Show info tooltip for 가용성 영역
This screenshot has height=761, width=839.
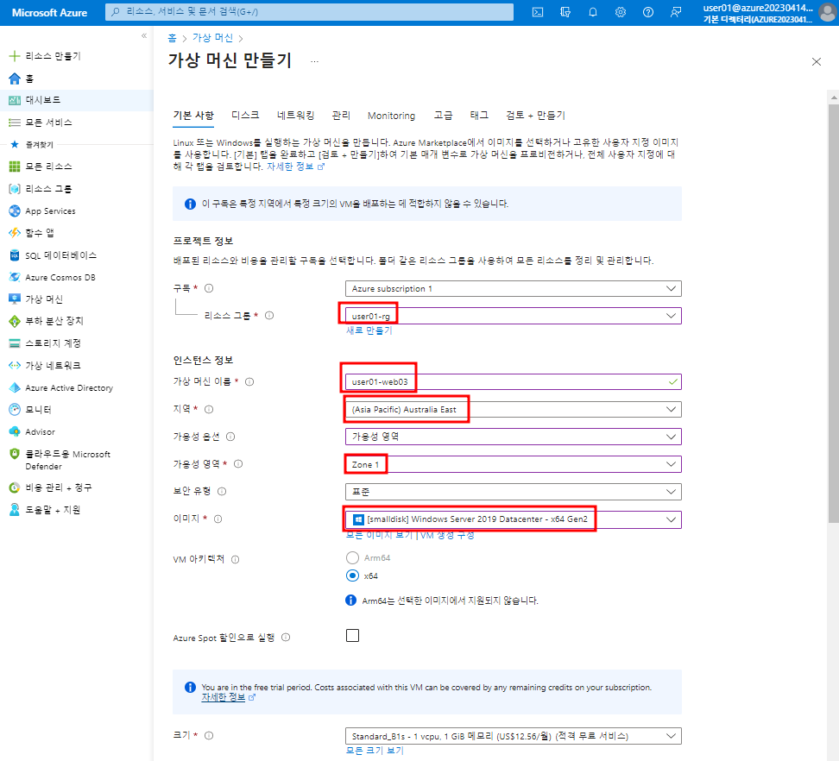pyautogui.click(x=238, y=463)
